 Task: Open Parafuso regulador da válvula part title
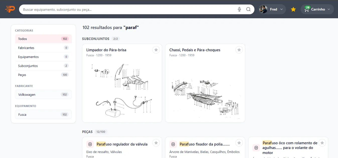pos(122,144)
